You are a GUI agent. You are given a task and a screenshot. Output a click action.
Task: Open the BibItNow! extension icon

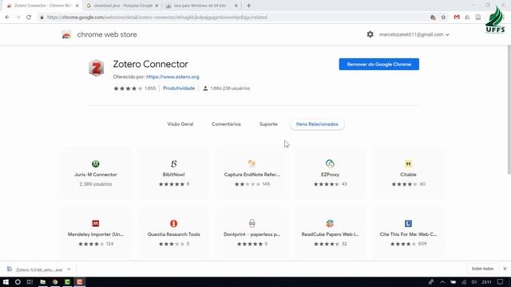click(174, 163)
